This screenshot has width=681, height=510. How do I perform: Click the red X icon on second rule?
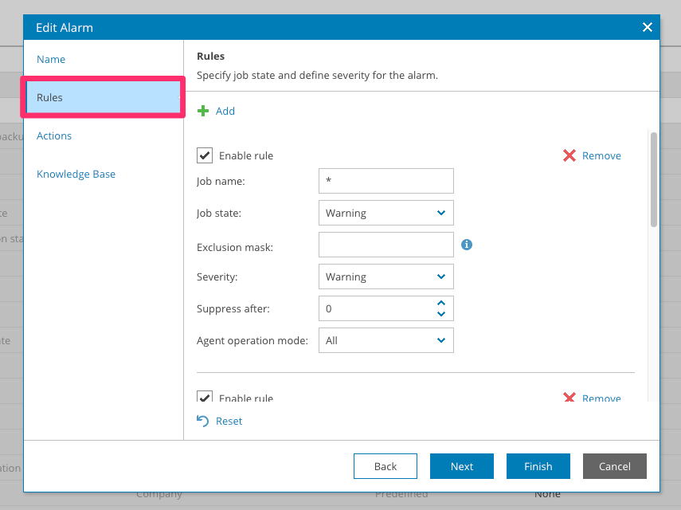click(x=569, y=397)
